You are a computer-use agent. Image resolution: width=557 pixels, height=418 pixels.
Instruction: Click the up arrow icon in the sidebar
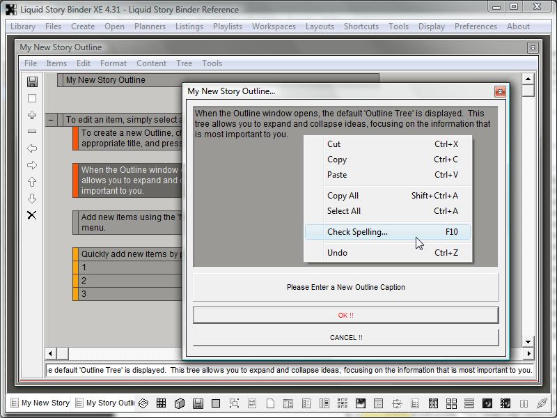tap(32, 182)
